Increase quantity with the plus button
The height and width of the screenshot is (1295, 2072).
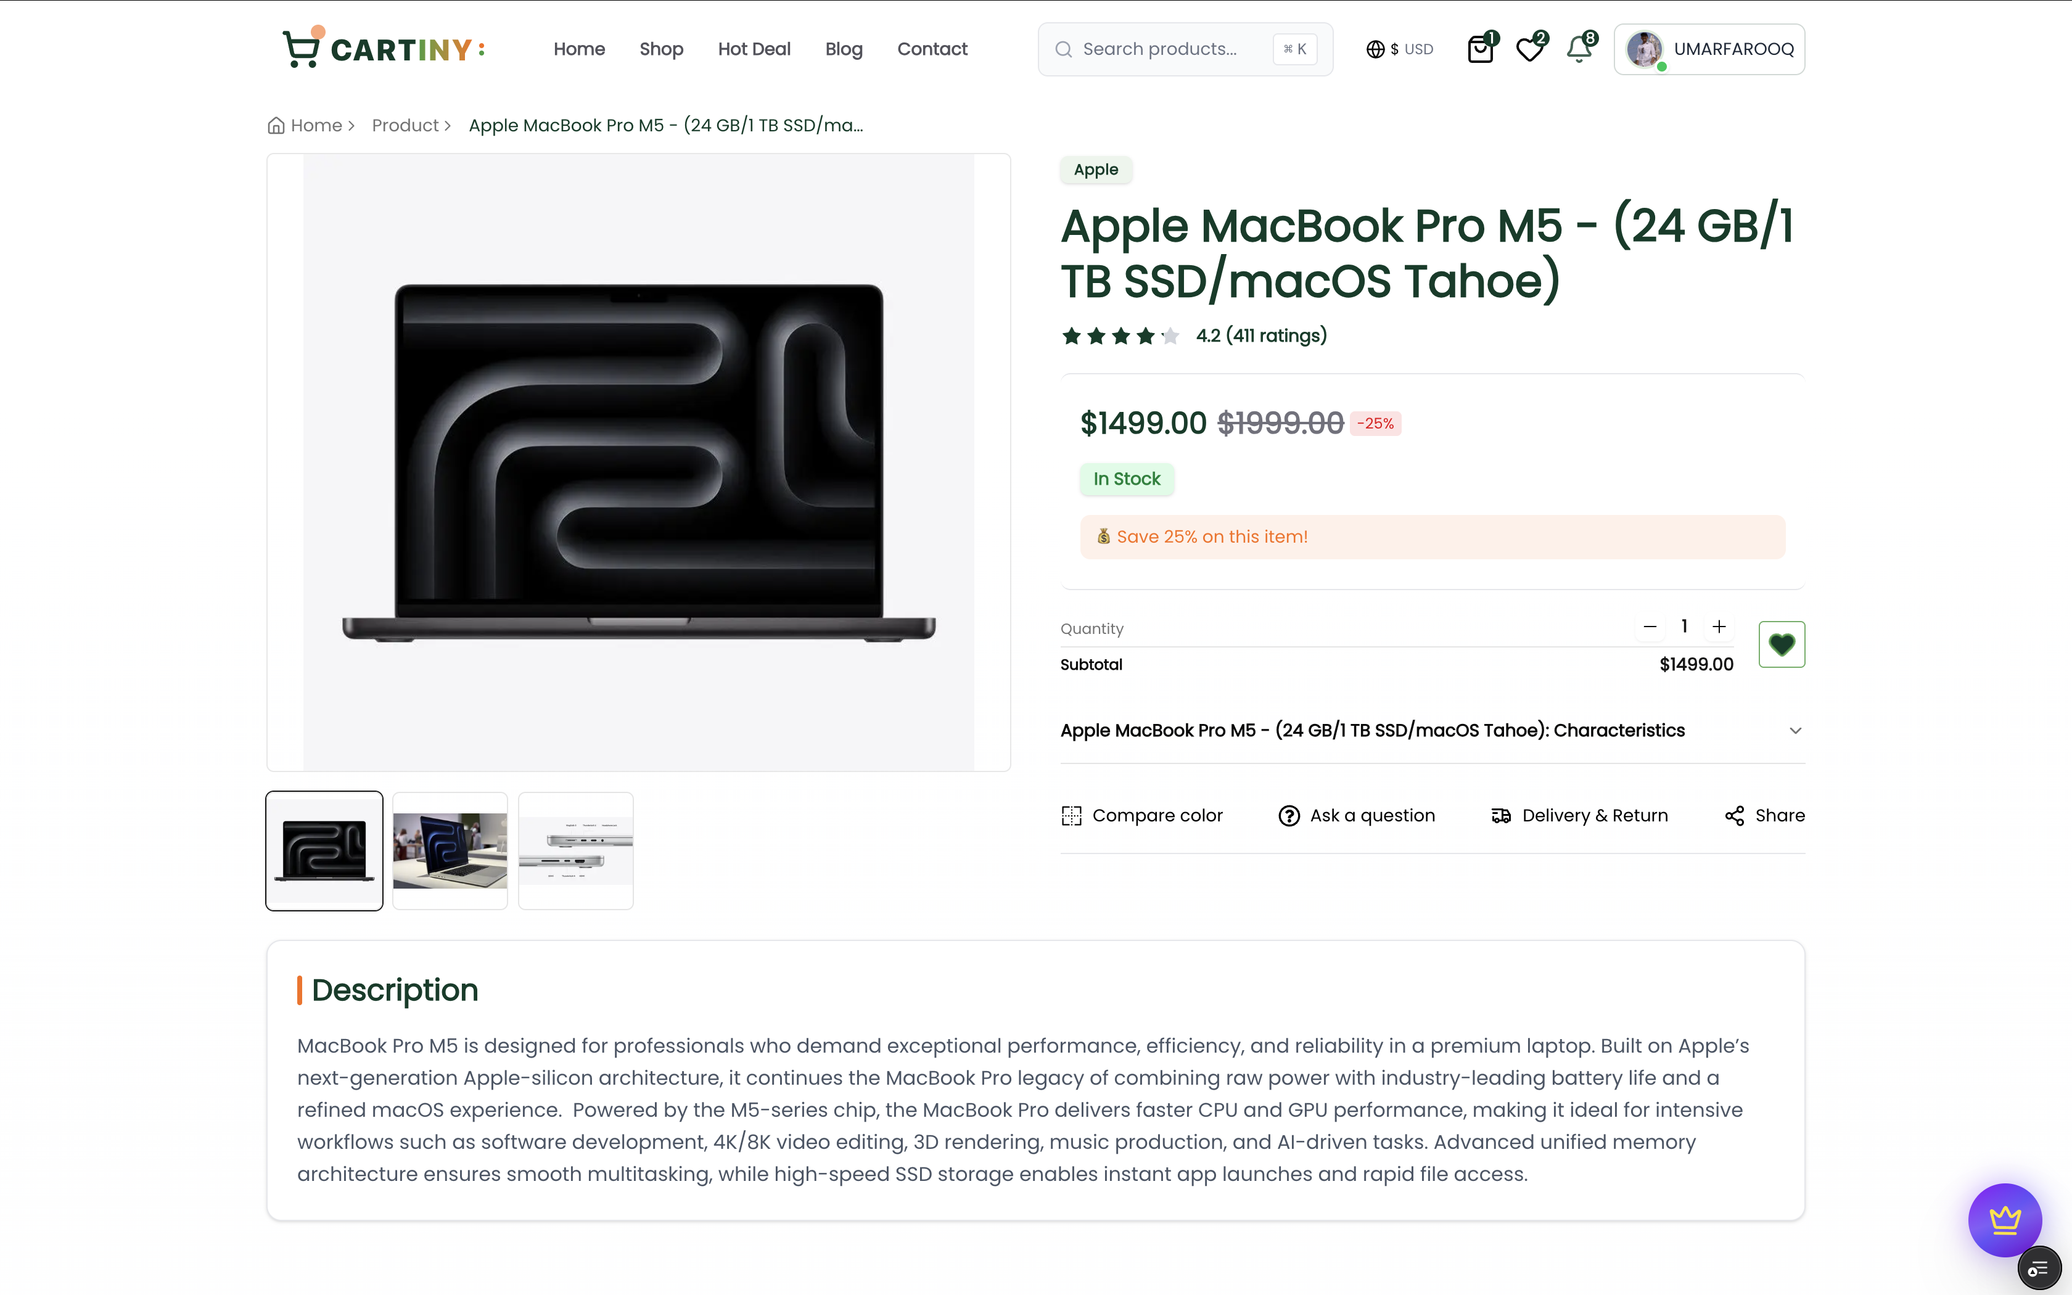[x=1719, y=627]
